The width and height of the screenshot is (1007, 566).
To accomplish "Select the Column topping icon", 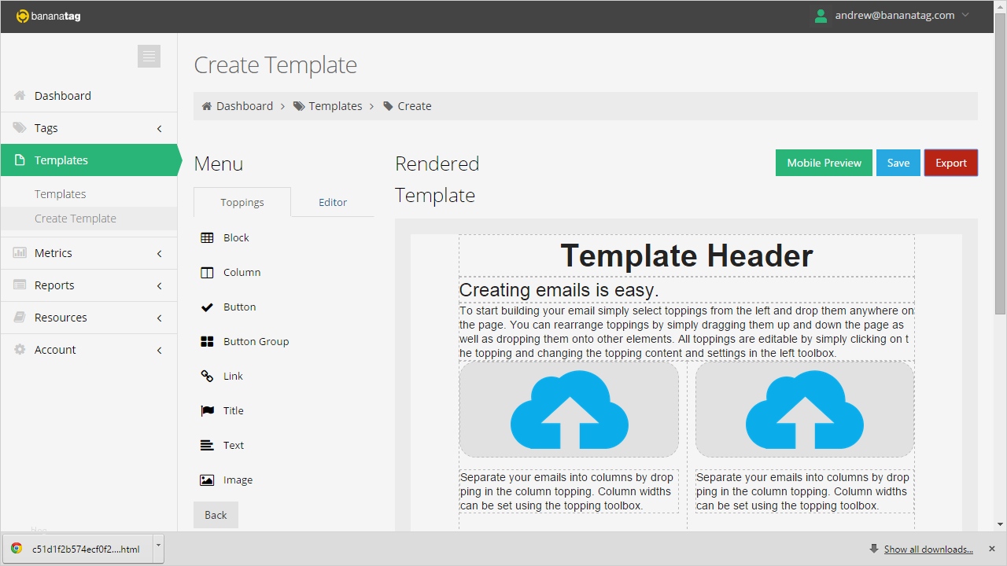I will pyautogui.click(x=207, y=272).
